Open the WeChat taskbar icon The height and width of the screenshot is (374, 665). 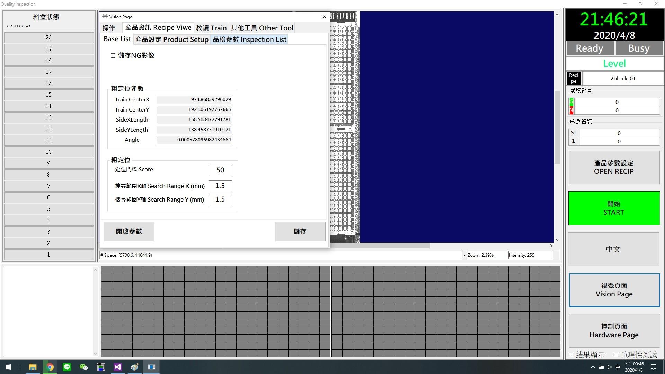[x=83, y=367]
